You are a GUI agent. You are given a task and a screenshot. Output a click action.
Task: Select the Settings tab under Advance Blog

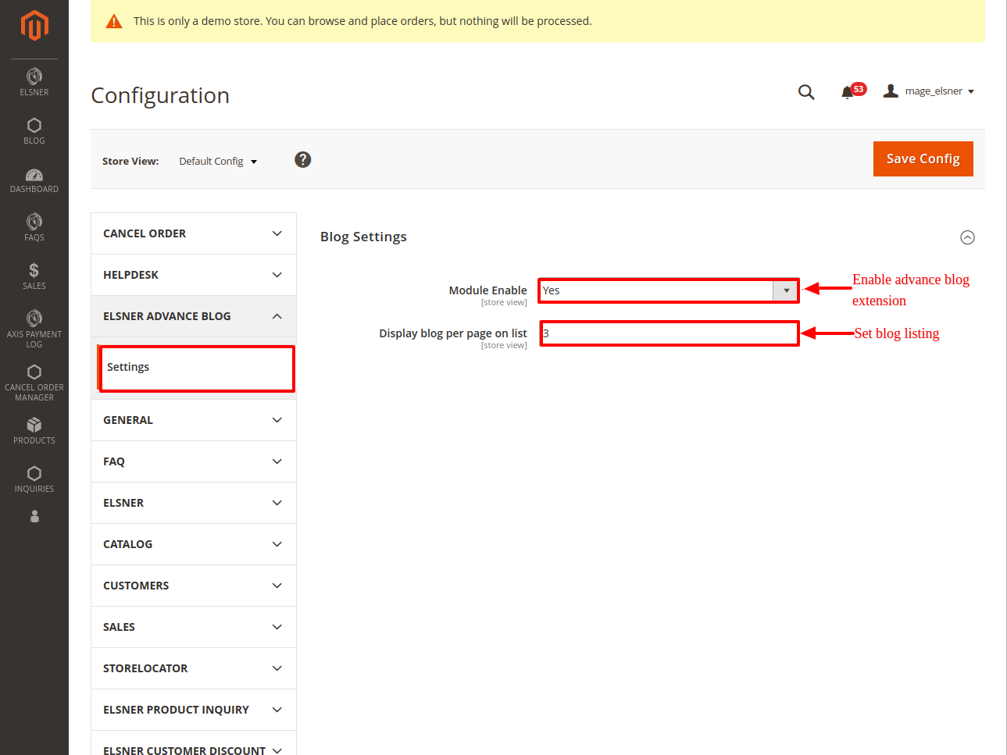point(197,368)
